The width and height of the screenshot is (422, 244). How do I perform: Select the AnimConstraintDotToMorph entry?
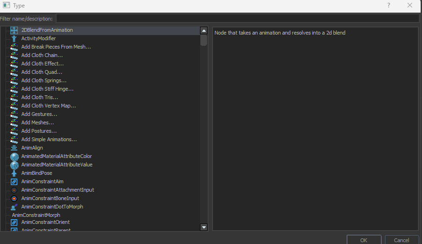point(52,207)
